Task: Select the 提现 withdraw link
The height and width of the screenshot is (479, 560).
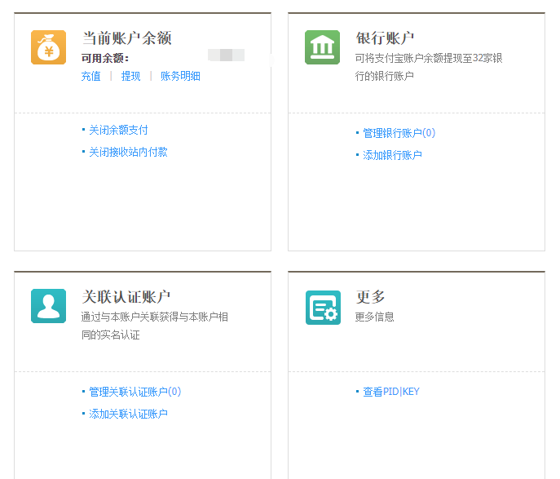Action: [x=130, y=76]
